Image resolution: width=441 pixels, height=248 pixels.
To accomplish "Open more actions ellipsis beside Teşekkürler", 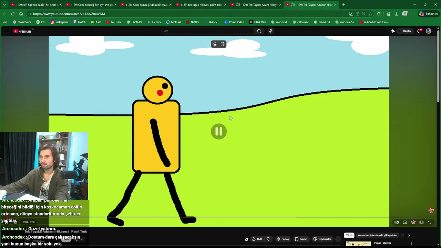I will point(338,239).
